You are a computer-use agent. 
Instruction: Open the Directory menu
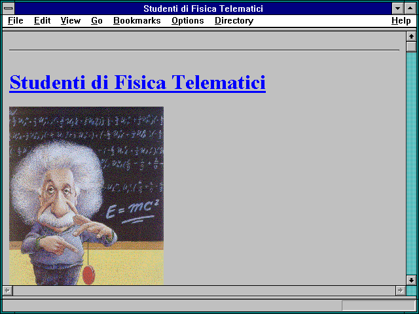pyautogui.click(x=234, y=20)
